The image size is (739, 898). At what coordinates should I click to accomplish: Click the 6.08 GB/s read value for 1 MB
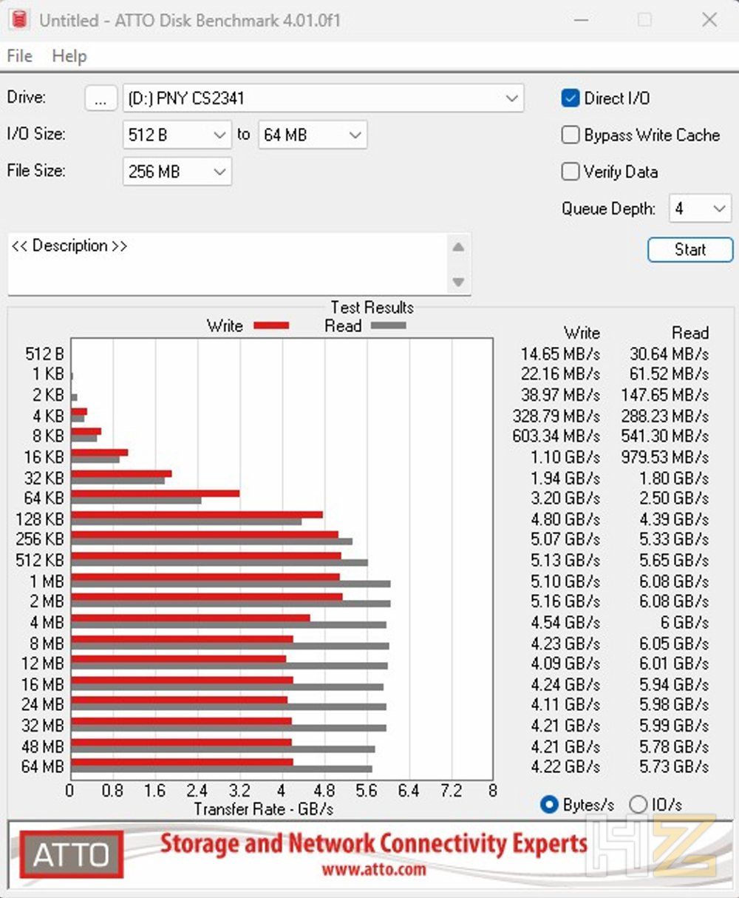click(x=674, y=581)
